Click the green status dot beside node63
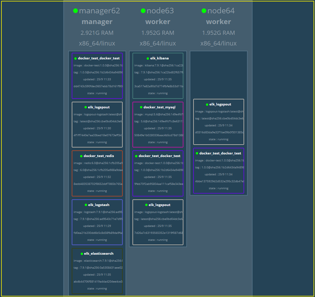 [x=143, y=11]
